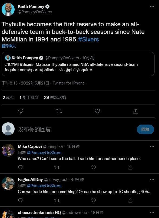159x218 pixels.
Task: Reply to Keith Pompey's main tweet
Action: (21, 111)
